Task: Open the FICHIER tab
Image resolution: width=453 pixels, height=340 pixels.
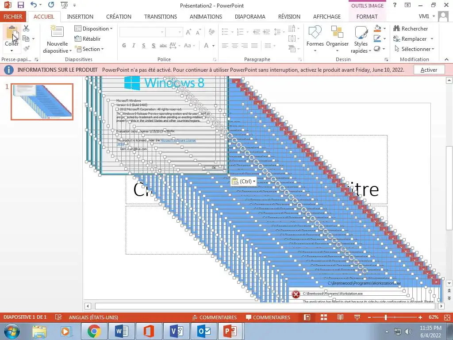Action: point(13,16)
